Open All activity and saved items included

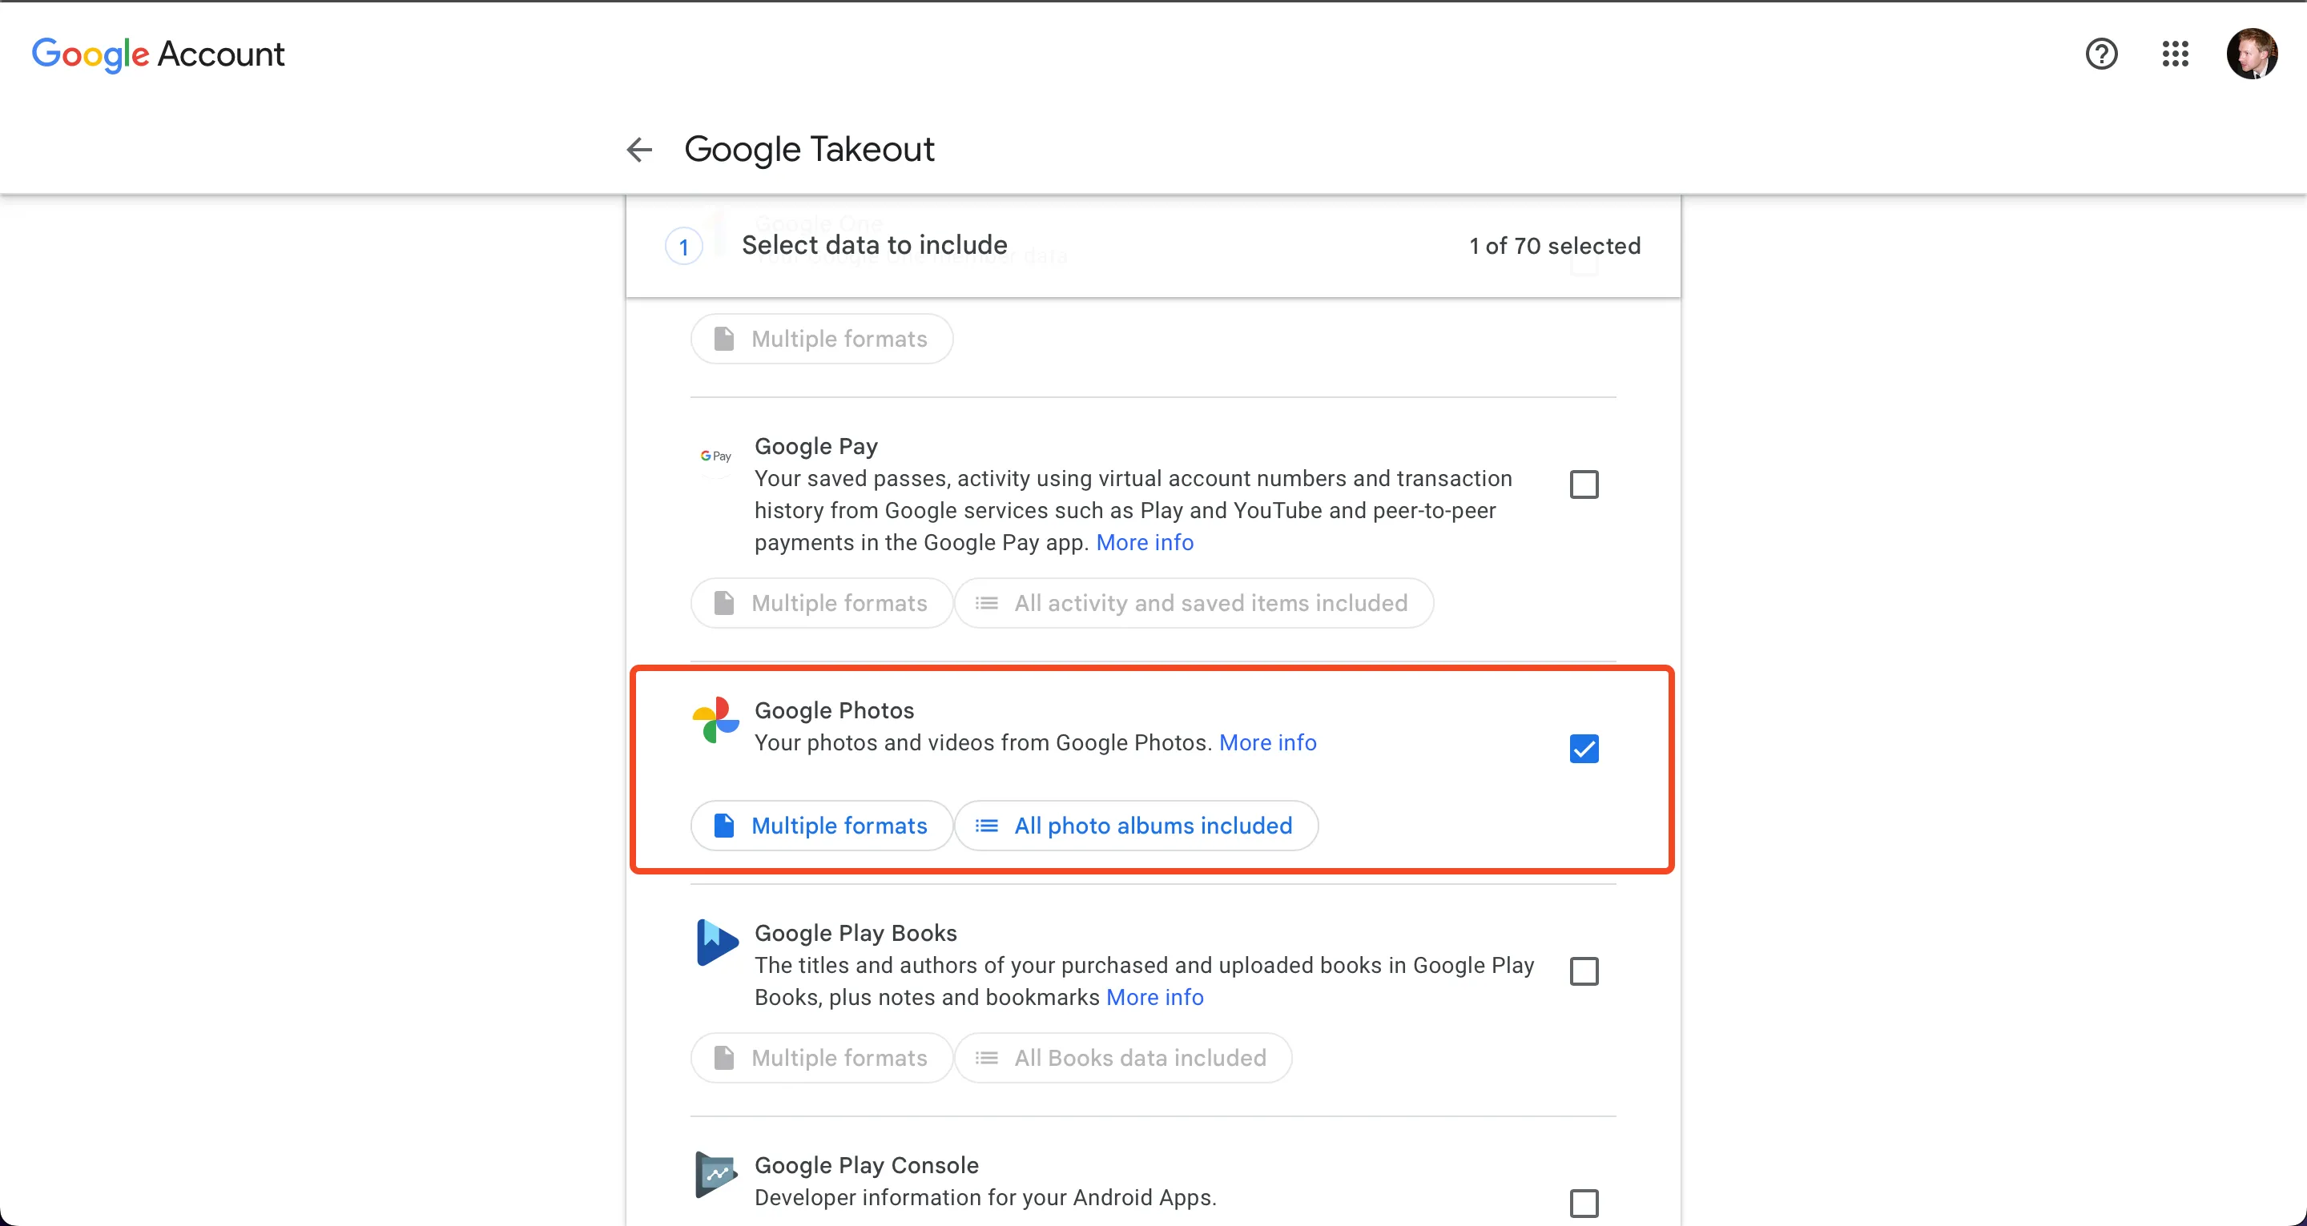coord(1193,604)
